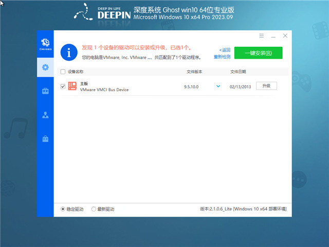Open the user sidebar icon
Viewport: 329px width, 247px height.
point(45,115)
